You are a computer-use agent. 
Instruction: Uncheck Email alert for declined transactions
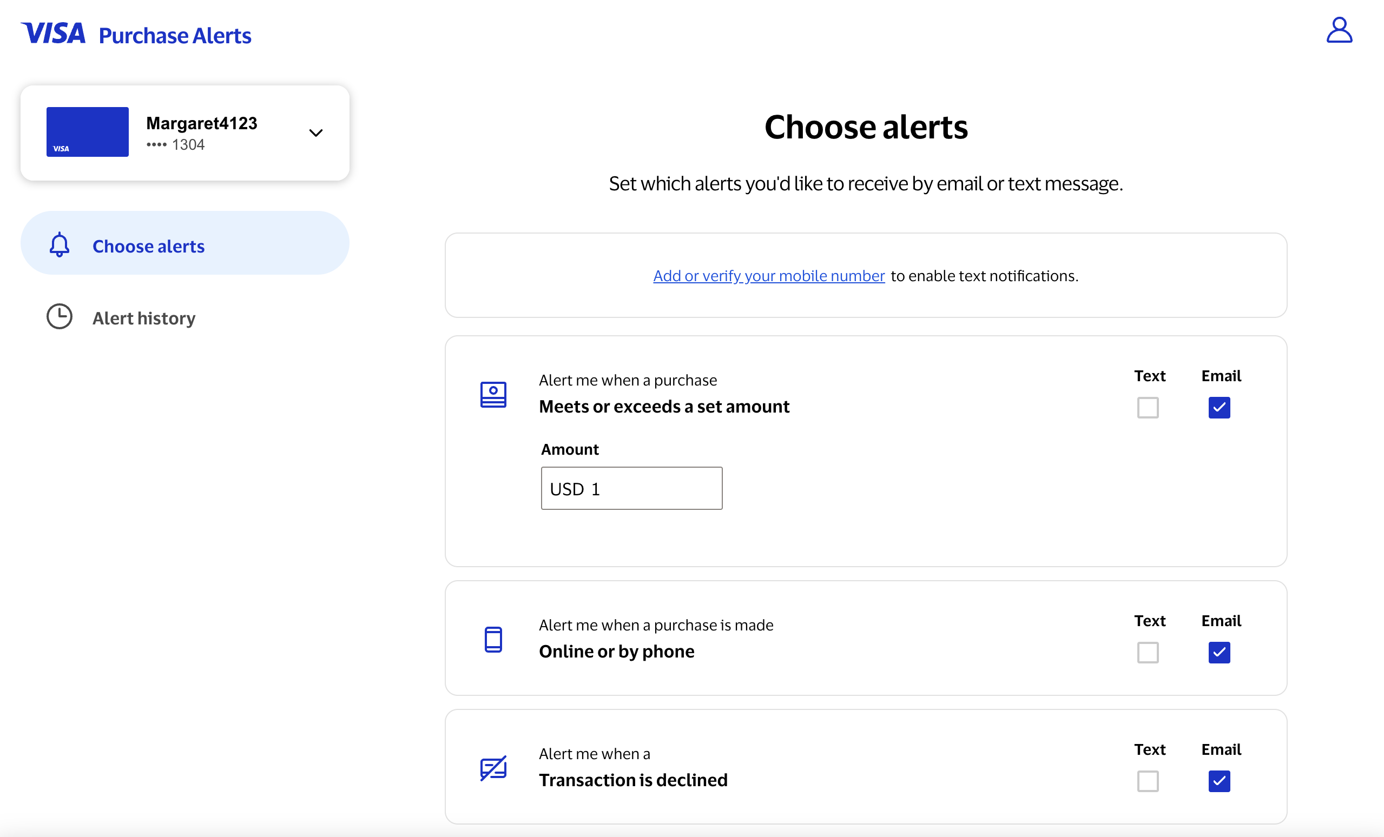1219,781
